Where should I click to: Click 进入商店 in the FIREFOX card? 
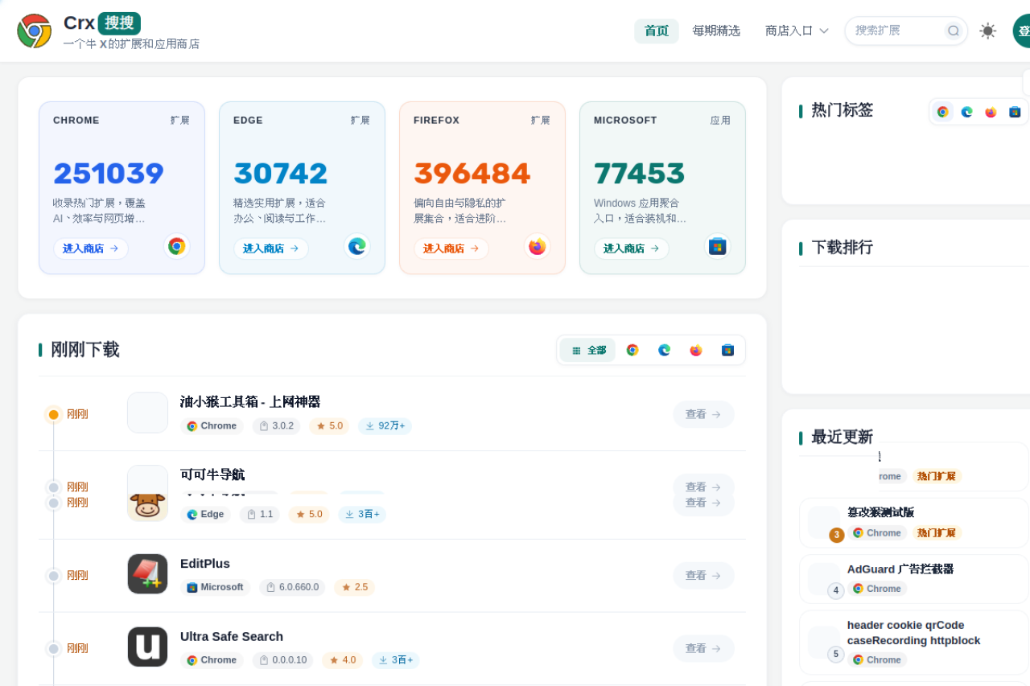451,249
